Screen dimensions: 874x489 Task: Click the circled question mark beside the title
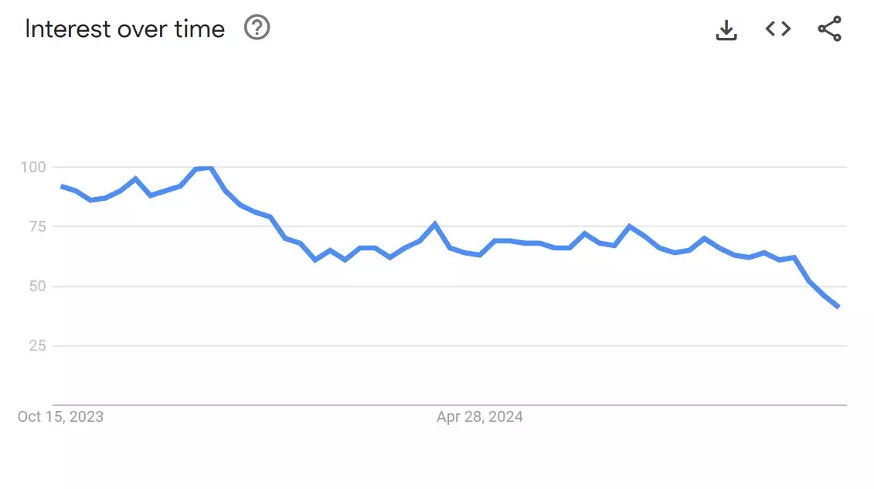click(x=256, y=29)
